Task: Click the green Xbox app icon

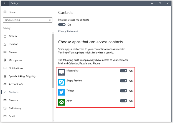Action: [62, 102]
